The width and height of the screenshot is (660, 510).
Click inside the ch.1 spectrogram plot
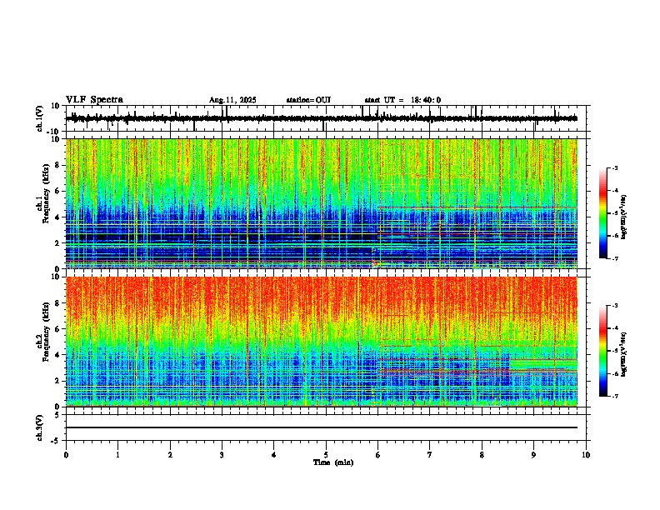pyautogui.click(x=322, y=203)
